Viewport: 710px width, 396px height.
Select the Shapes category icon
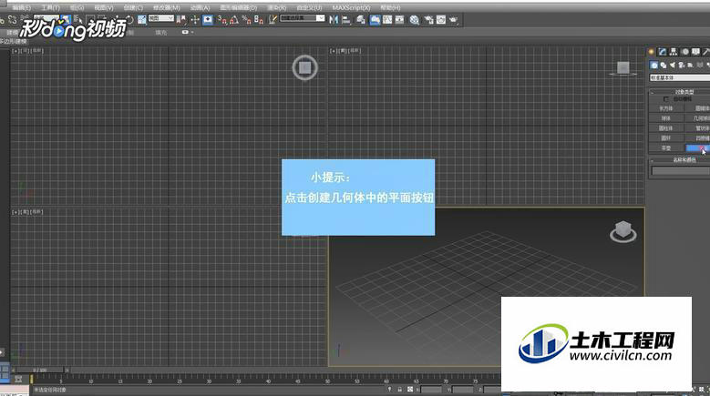click(x=664, y=66)
